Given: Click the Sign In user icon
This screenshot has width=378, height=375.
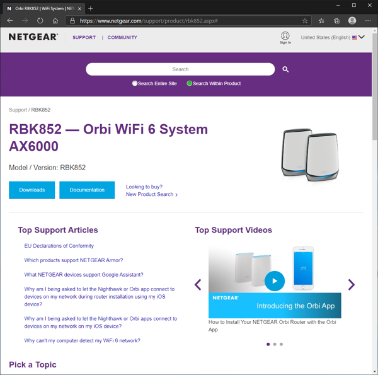Looking at the screenshot, I should (285, 38).
